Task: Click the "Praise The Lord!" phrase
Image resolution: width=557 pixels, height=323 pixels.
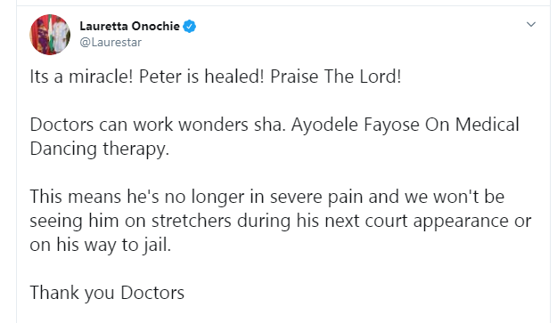Action: coord(336,77)
